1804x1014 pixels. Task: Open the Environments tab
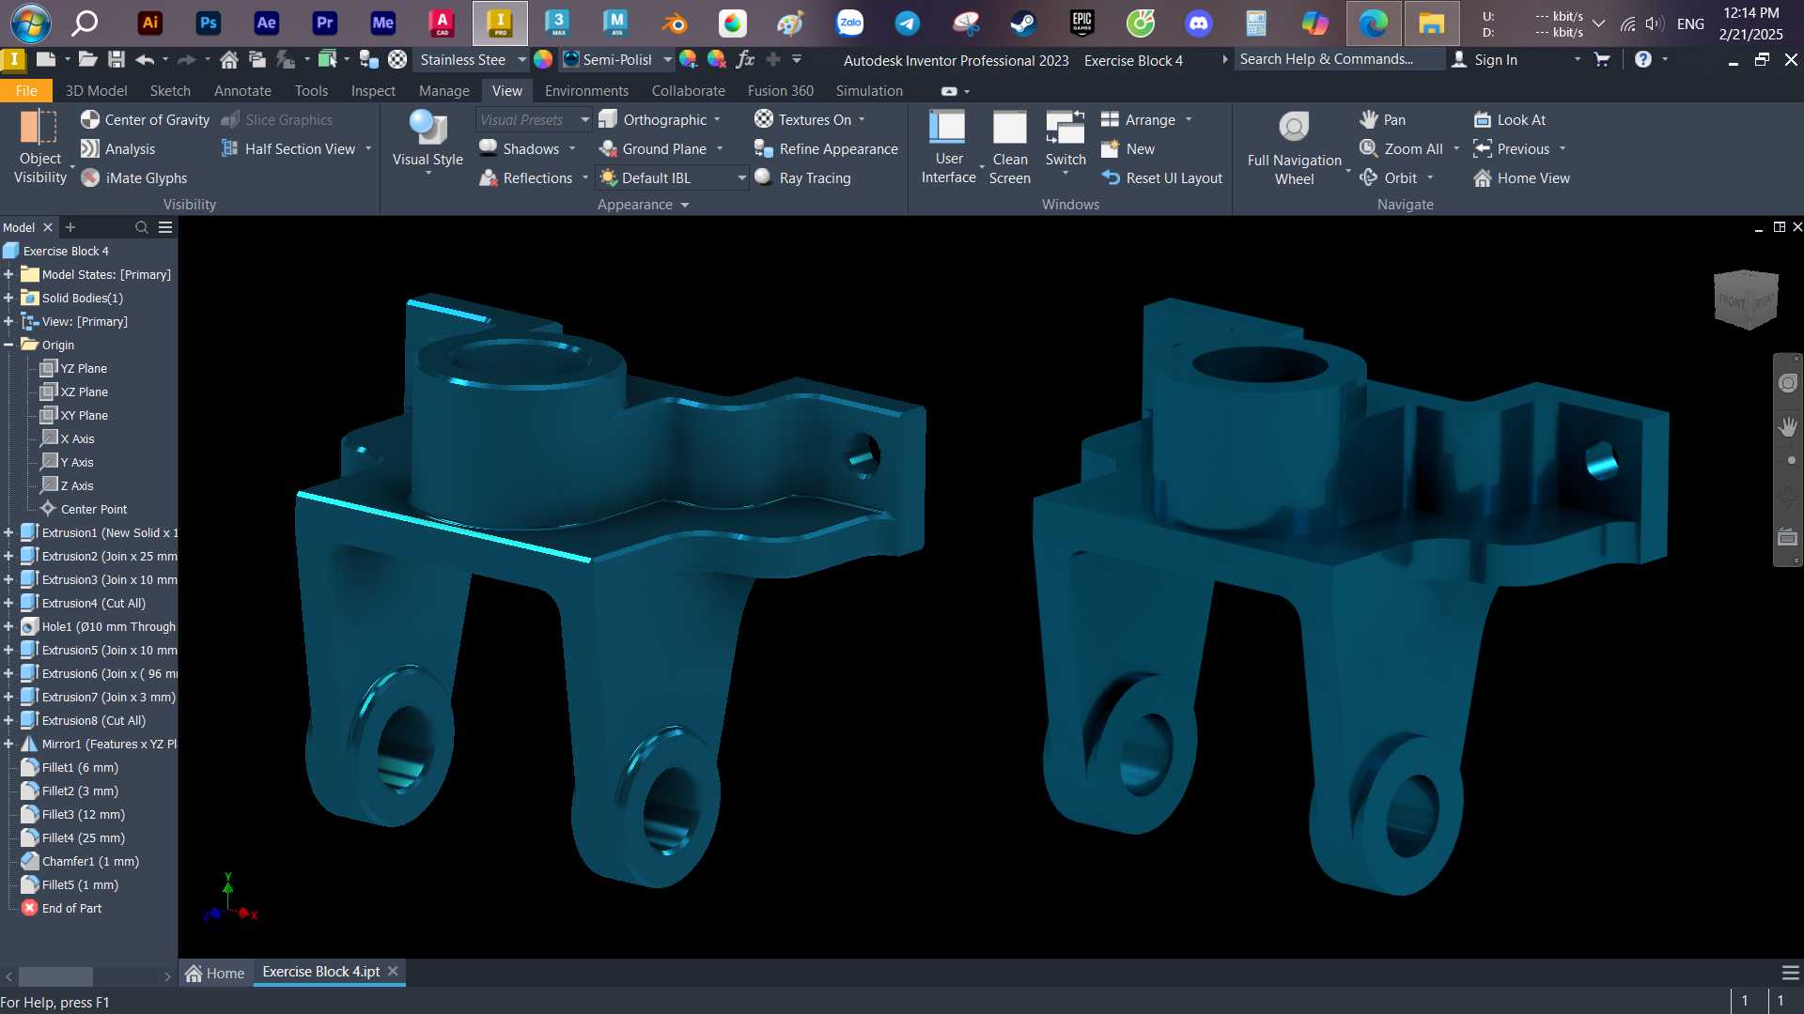pyautogui.click(x=586, y=90)
